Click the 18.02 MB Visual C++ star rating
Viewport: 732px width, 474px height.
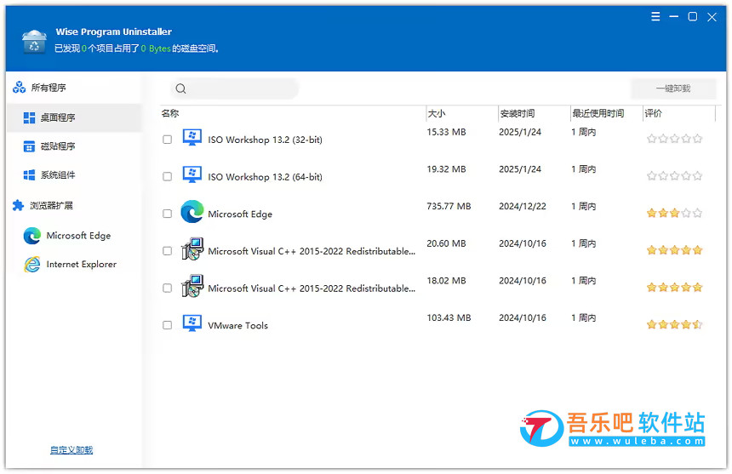(674, 288)
